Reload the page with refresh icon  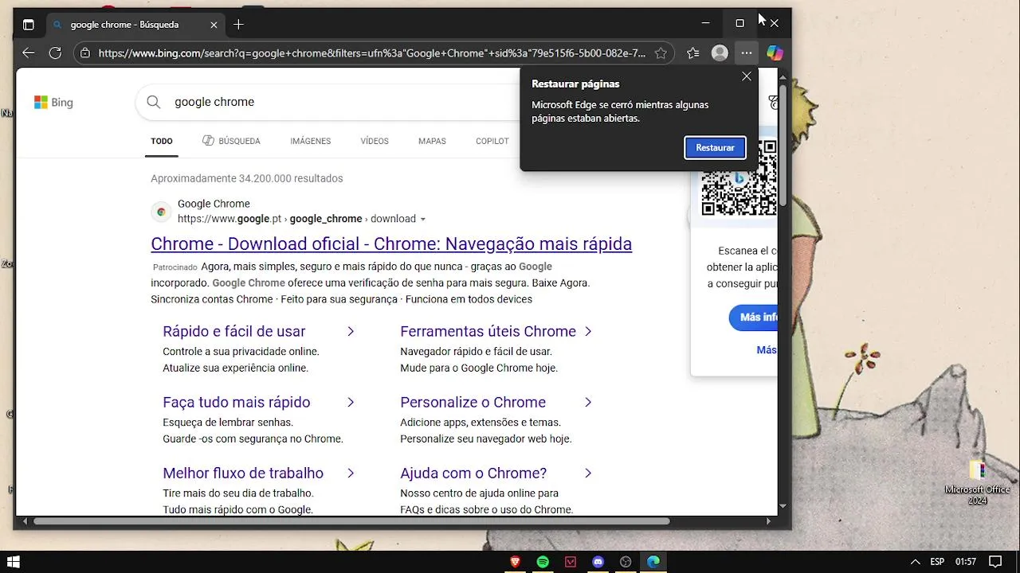point(55,53)
